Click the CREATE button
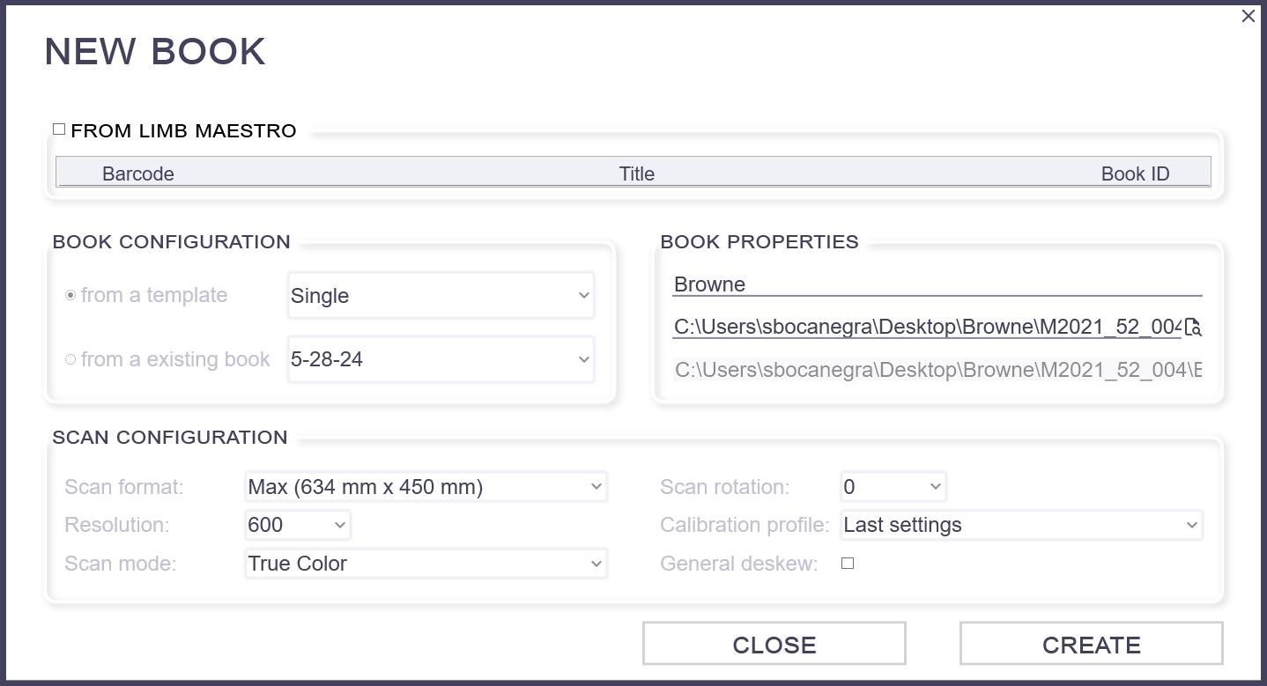The image size is (1267, 686). (x=1090, y=644)
